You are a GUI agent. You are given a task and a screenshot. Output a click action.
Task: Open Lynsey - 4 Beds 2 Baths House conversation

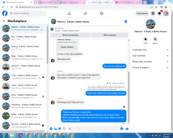pos(23,48)
